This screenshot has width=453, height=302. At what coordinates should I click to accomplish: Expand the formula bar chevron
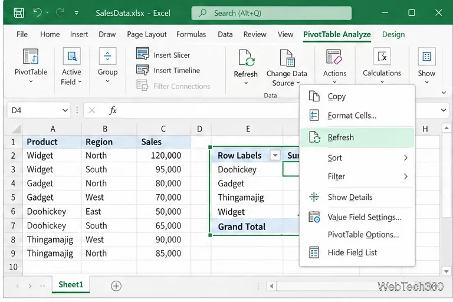point(444,110)
